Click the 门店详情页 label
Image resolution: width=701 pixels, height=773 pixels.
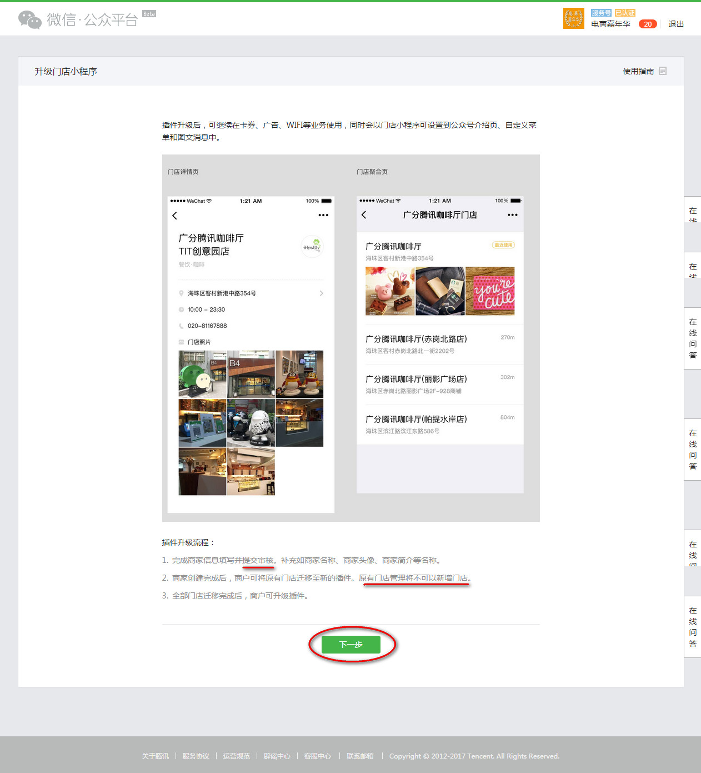(x=183, y=172)
